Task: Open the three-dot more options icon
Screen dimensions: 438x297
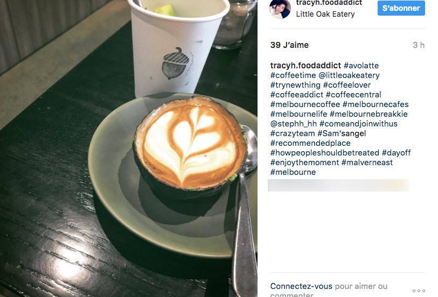Action: pos(419,291)
